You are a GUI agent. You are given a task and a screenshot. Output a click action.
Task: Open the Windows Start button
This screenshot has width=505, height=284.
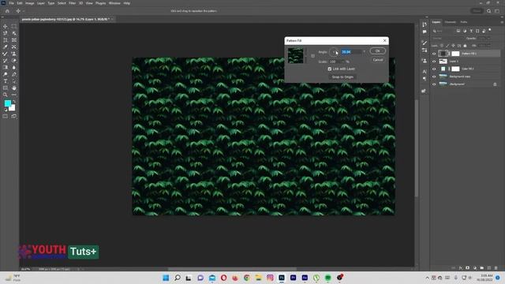tap(166, 278)
